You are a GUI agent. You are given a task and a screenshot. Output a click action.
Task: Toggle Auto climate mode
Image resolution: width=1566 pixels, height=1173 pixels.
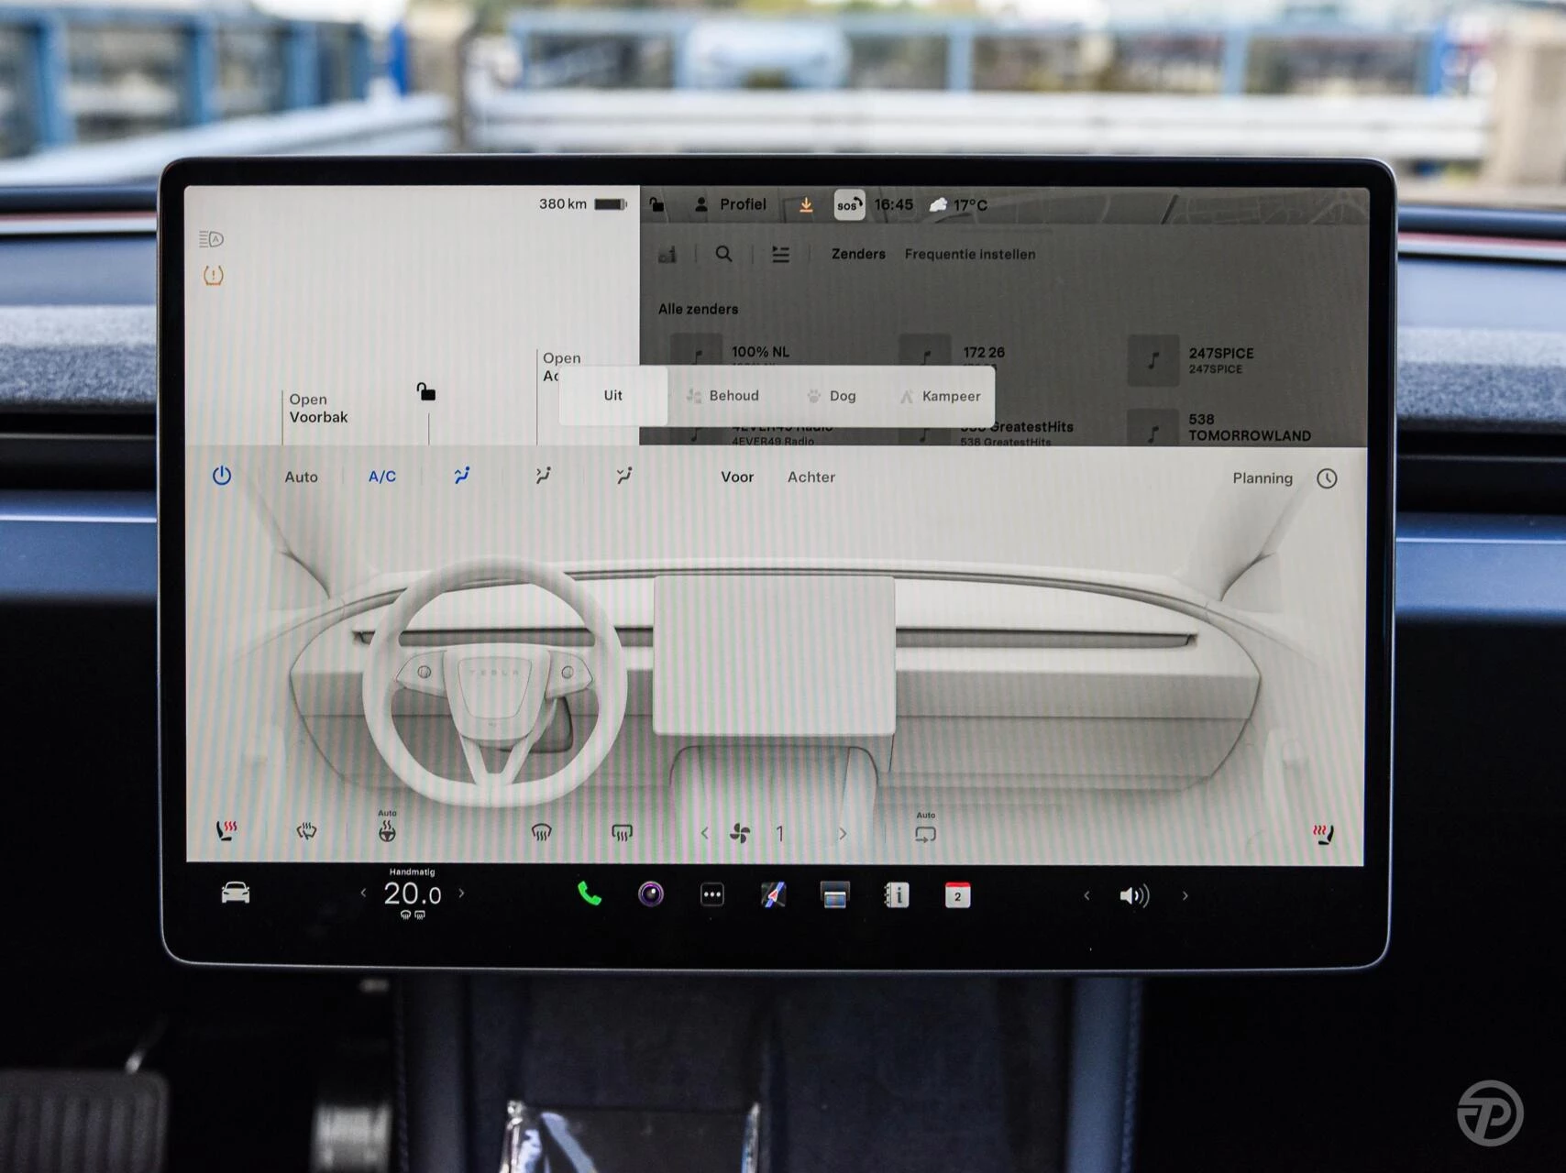coord(301,477)
